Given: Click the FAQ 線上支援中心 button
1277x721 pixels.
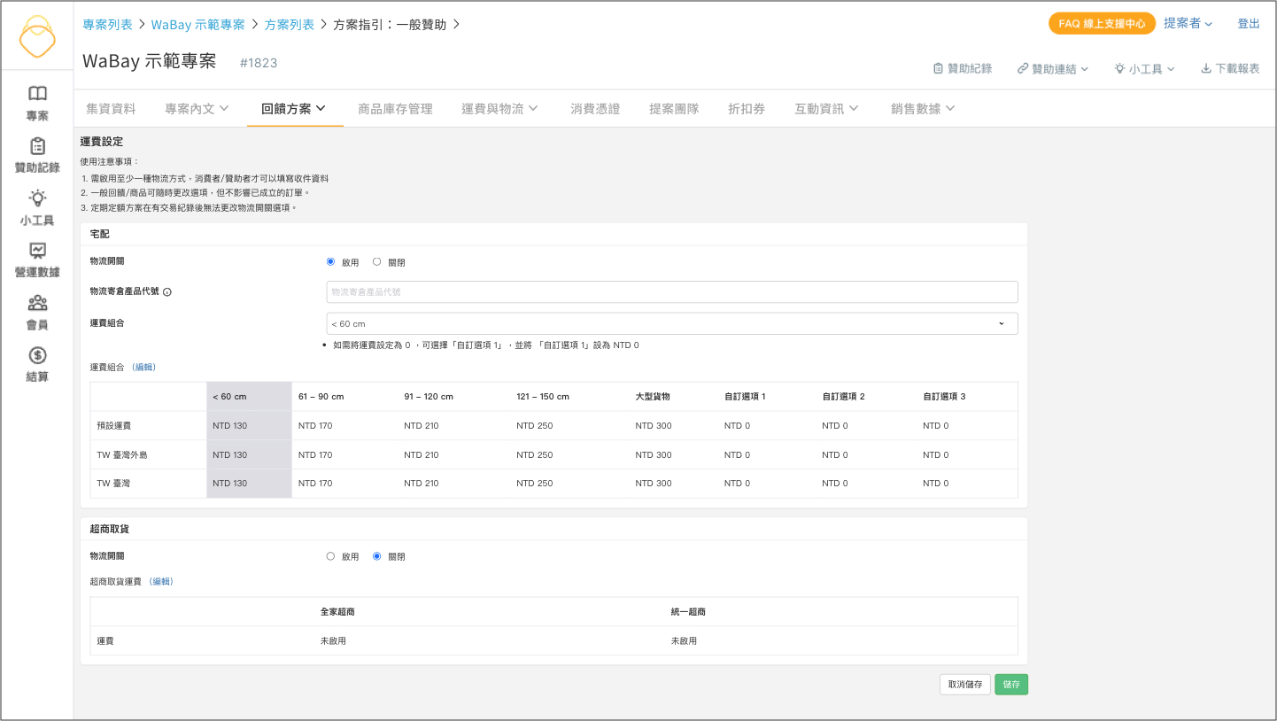Looking at the screenshot, I should tap(1102, 24).
